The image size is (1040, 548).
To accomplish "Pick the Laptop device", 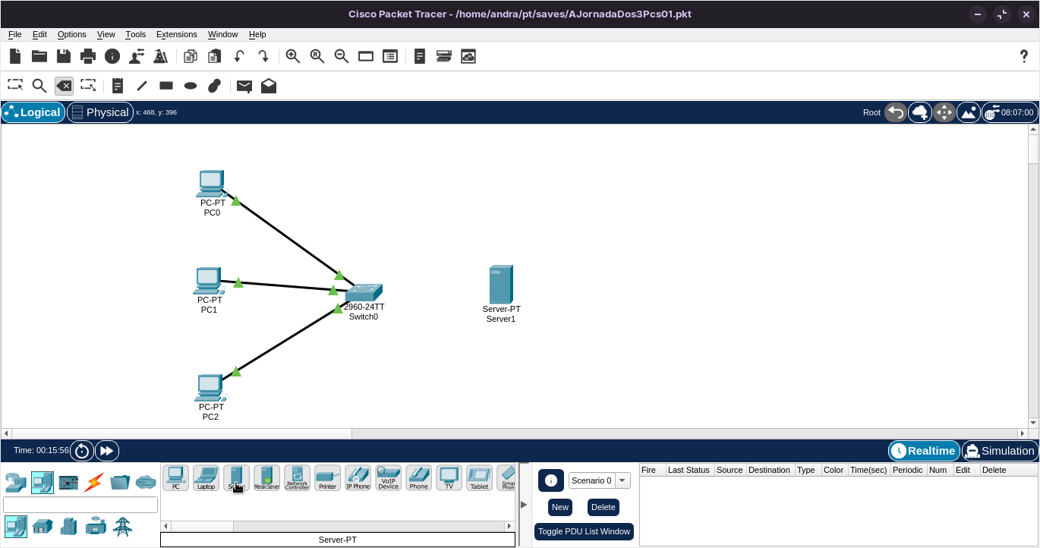I will 206,478.
